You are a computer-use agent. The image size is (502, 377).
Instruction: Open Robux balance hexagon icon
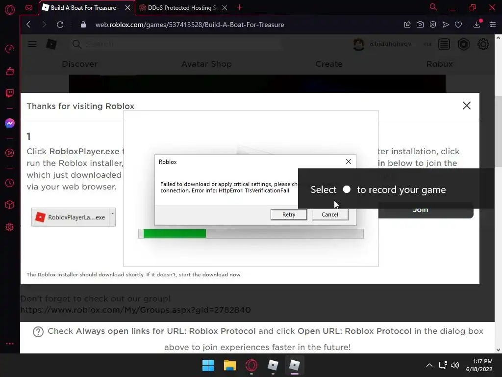pyautogui.click(x=464, y=44)
